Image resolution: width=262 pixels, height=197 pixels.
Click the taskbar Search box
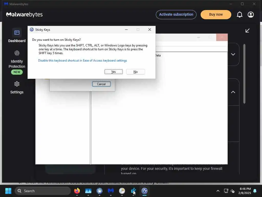(43, 191)
